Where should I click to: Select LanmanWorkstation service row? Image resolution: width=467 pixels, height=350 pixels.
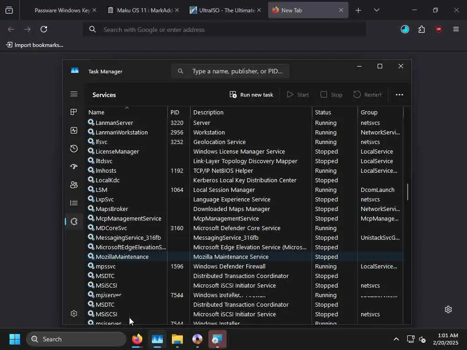[244, 132]
